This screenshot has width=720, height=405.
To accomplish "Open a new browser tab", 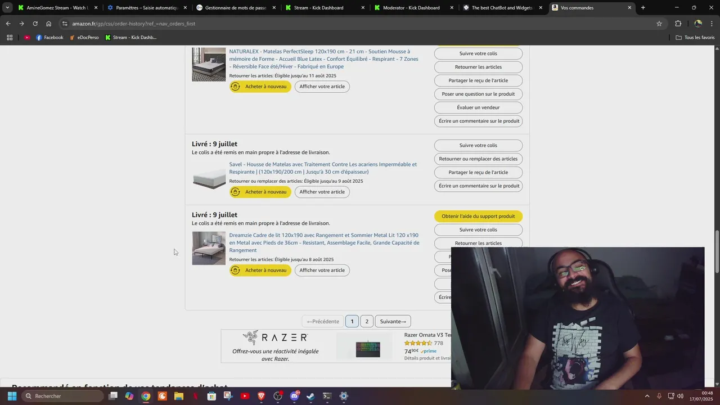I will point(643,8).
